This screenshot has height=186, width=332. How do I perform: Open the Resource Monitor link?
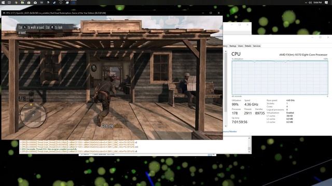click(x=230, y=132)
